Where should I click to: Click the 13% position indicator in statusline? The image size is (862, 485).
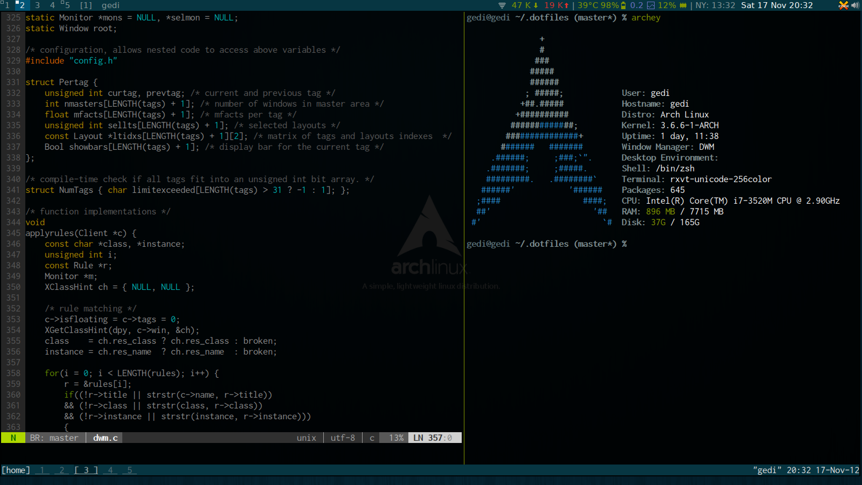(x=396, y=438)
